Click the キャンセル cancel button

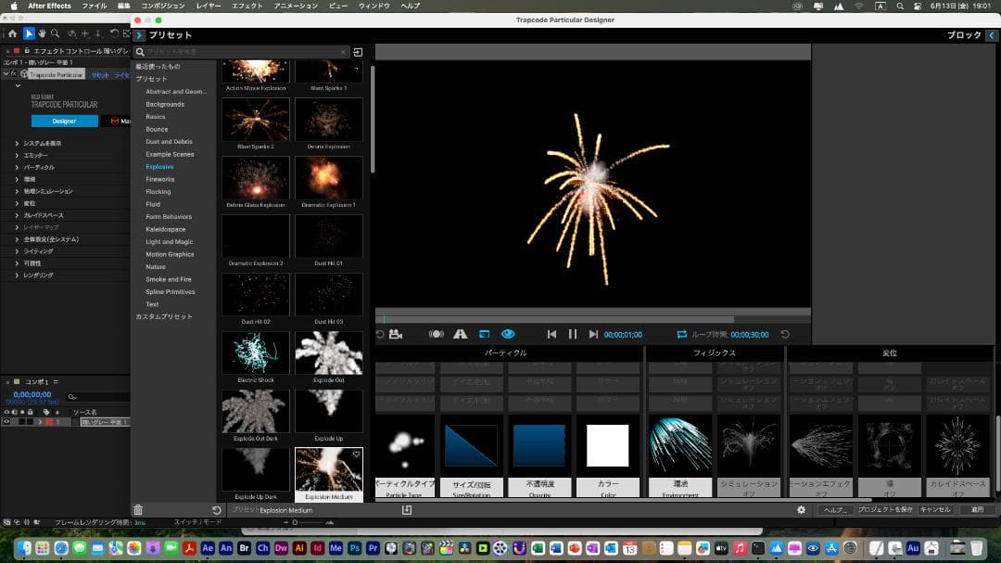[935, 509]
